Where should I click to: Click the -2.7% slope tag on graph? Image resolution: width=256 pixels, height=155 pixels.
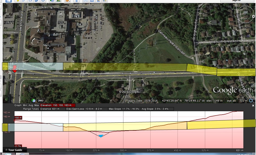pyautogui.click(x=18, y=146)
